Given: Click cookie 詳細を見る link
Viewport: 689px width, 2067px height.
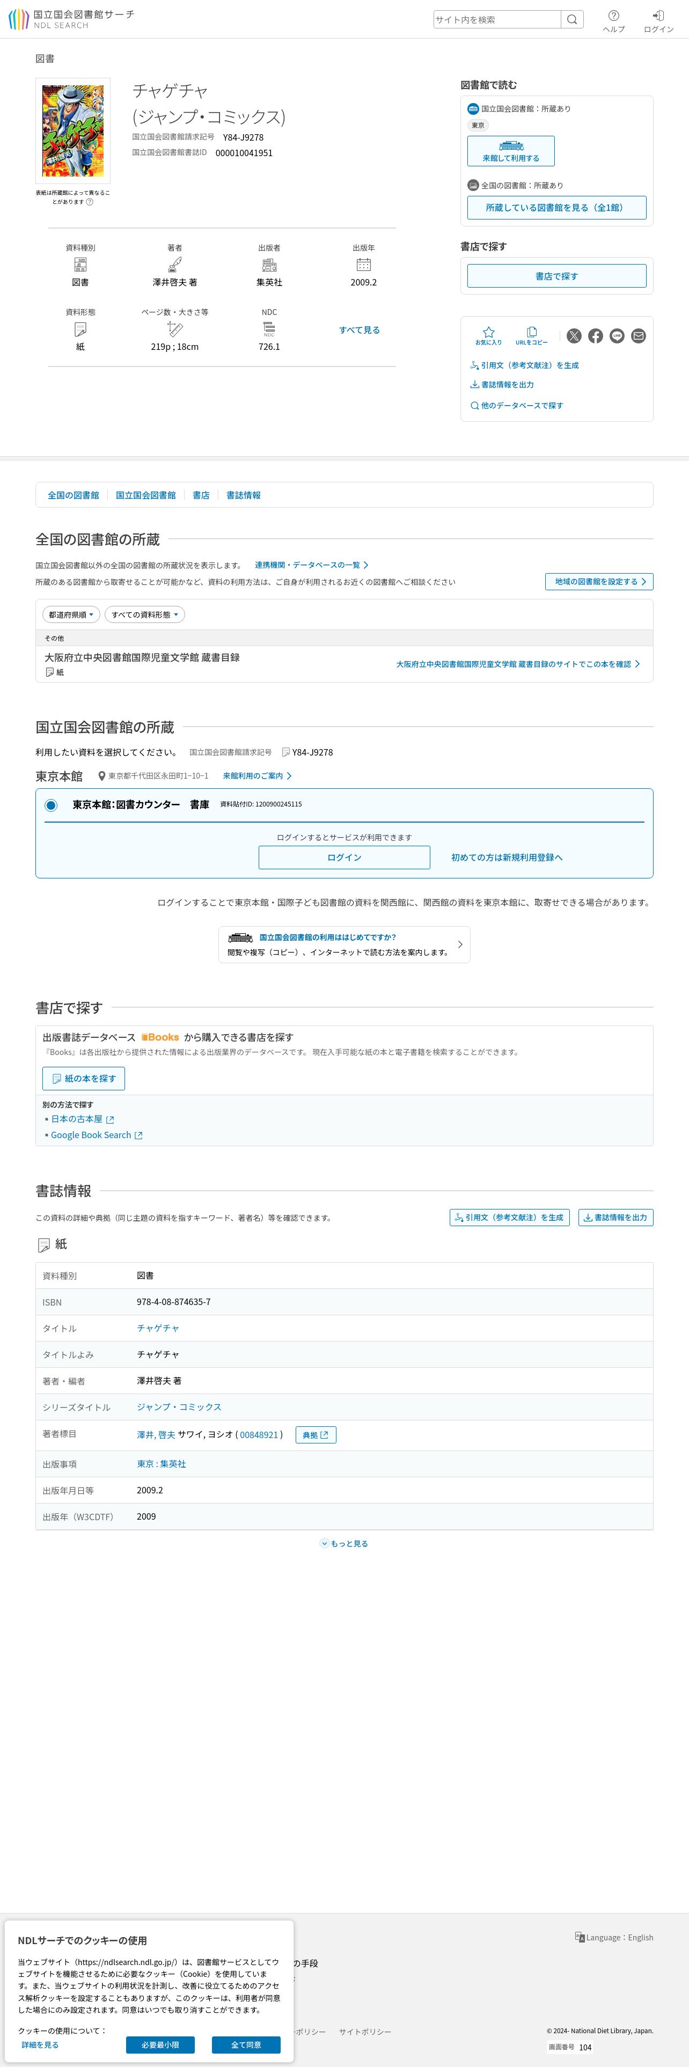Looking at the screenshot, I should pyautogui.click(x=40, y=2044).
